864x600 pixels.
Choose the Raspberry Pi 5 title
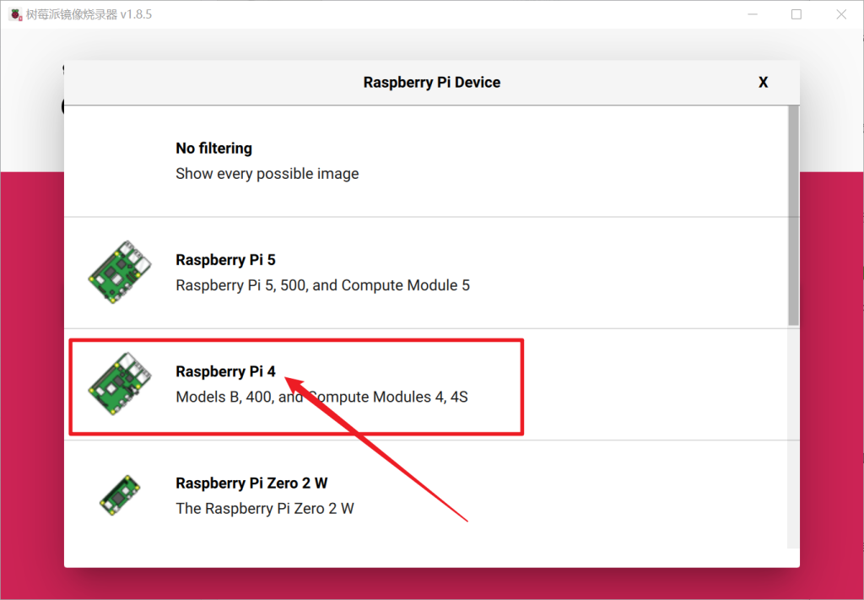tap(225, 260)
